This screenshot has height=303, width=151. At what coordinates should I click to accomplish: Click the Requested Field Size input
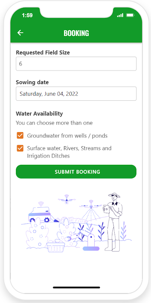tap(76, 64)
